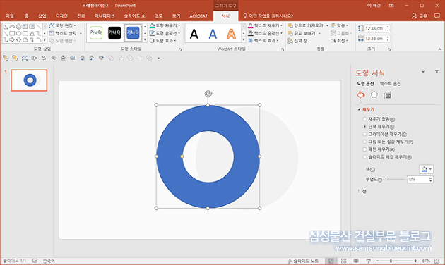Click the edit points icon in quick access row

25,58
